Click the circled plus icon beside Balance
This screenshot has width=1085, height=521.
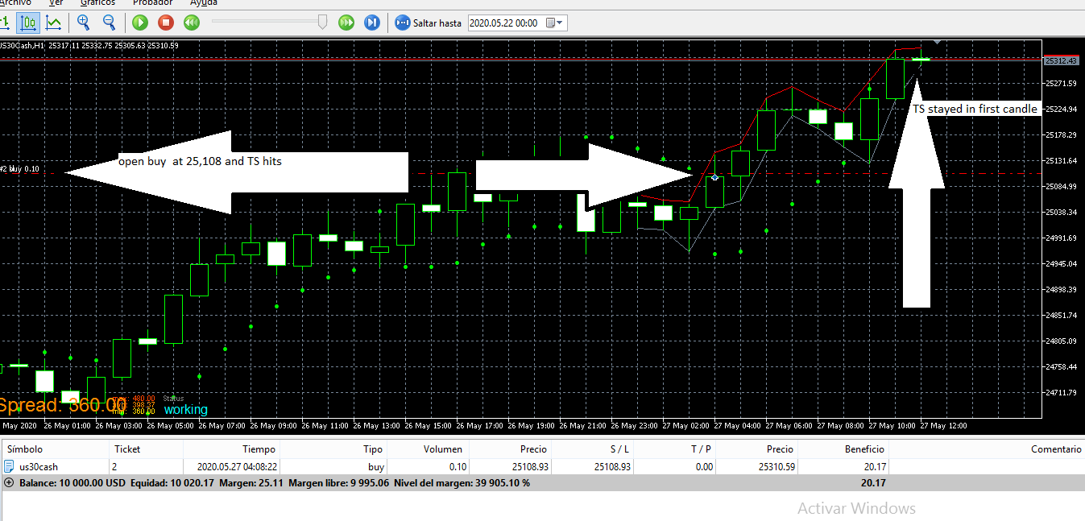(x=9, y=483)
